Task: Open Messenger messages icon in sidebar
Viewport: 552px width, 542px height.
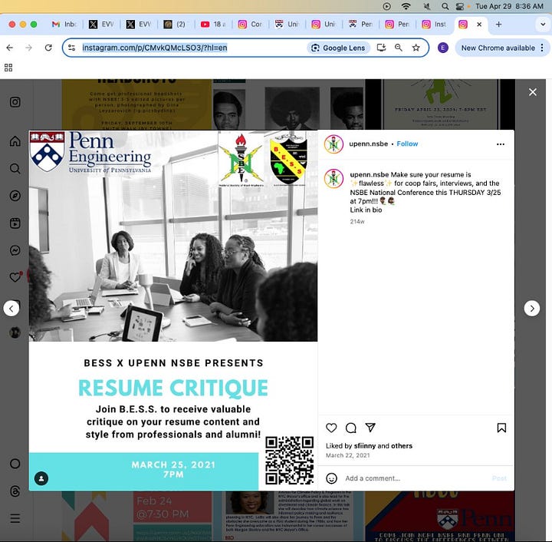Action: pyautogui.click(x=15, y=250)
